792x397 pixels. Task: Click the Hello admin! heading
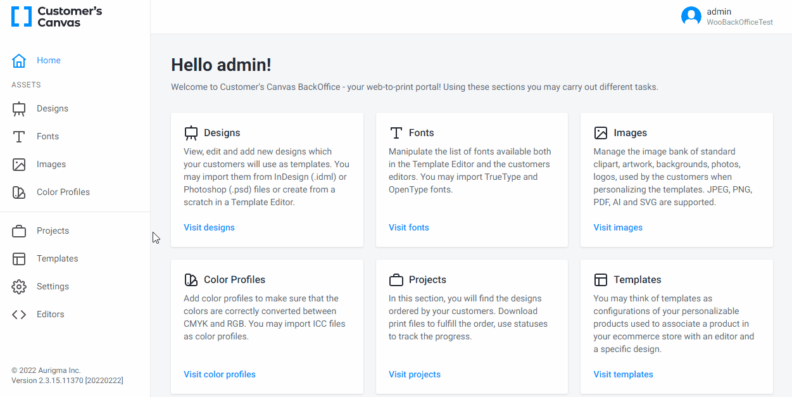click(x=221, y=65)
